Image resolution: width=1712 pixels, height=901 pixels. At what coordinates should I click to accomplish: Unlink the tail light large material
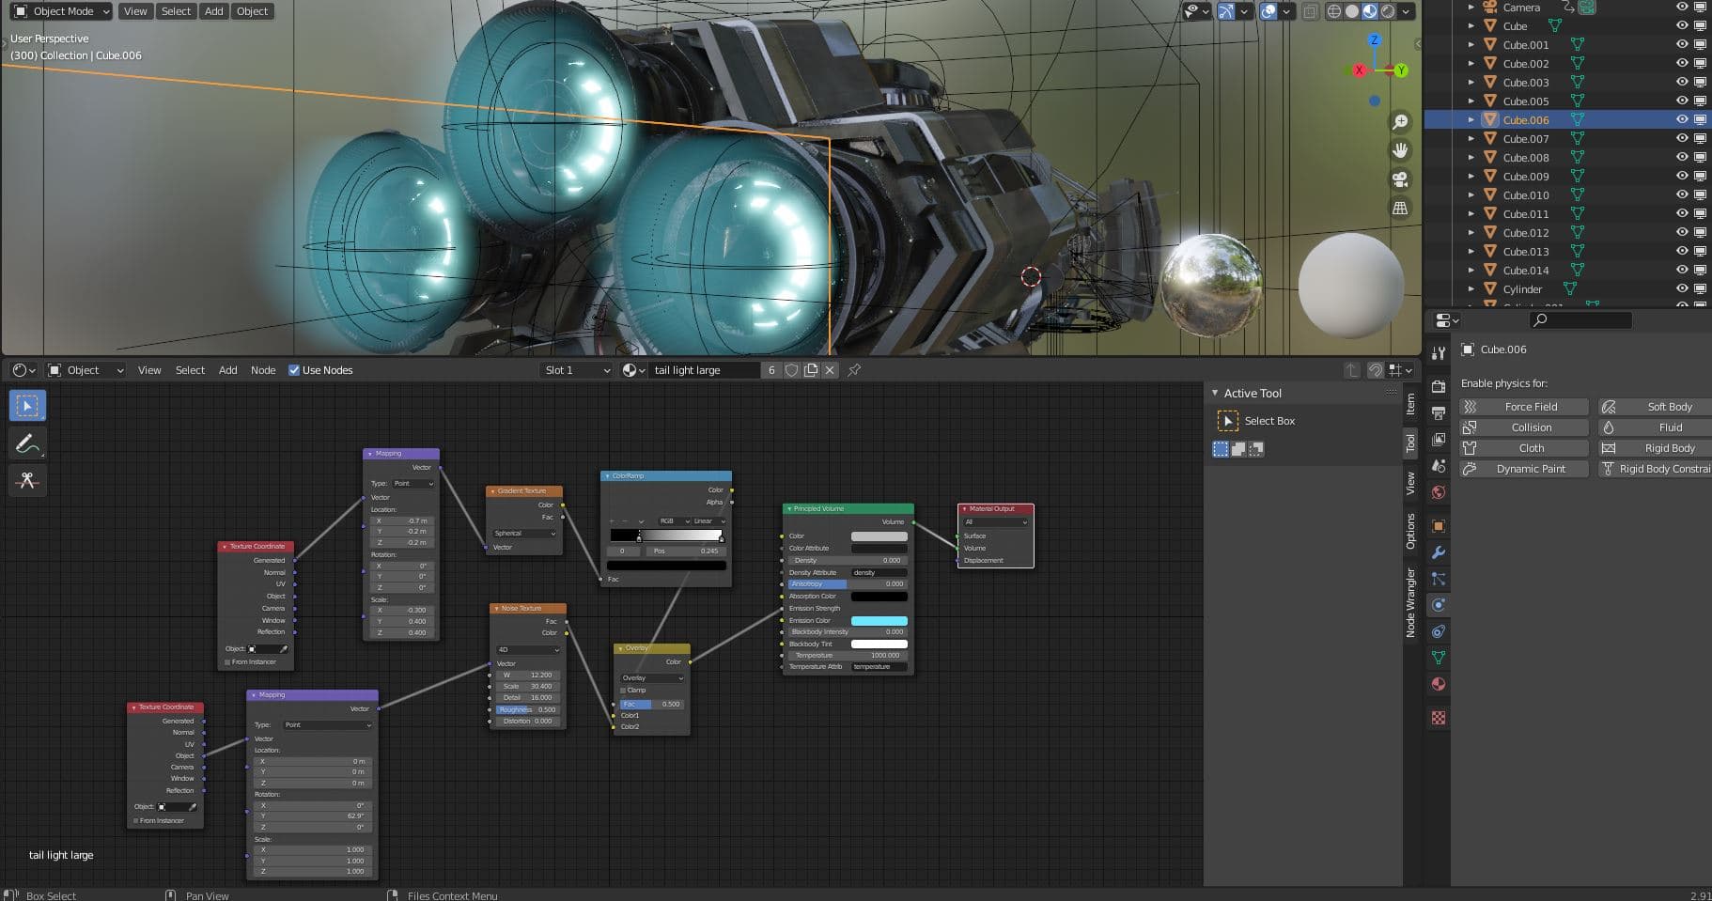pos(830,370)
